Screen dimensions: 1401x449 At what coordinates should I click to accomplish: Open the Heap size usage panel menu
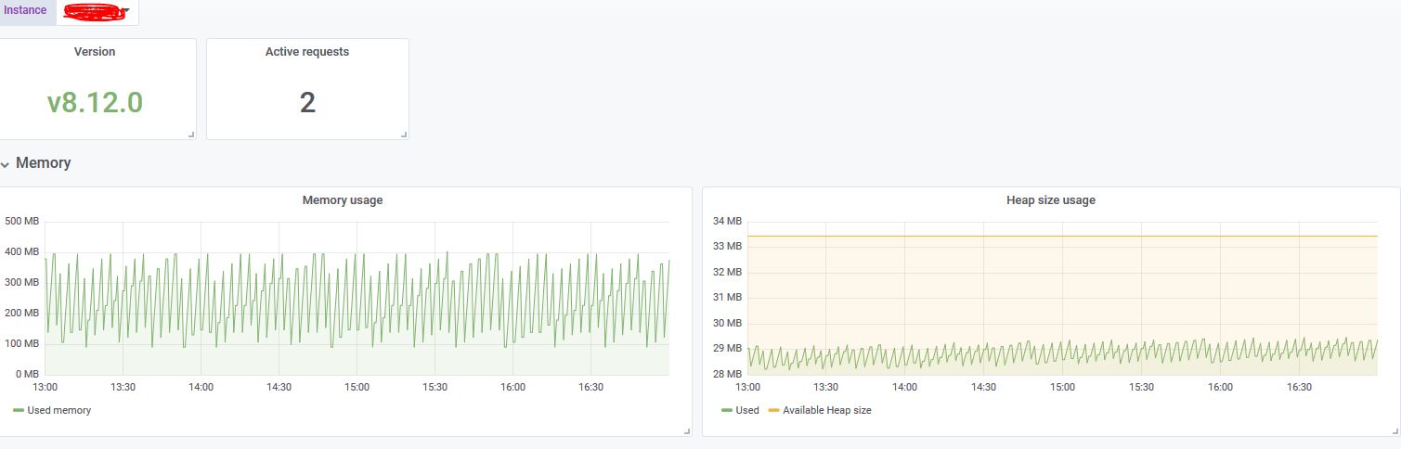[x=1050, y=200]
